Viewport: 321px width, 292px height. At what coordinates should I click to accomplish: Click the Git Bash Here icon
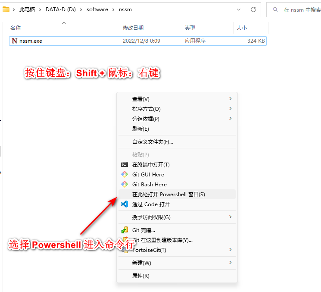coord(125,184)
